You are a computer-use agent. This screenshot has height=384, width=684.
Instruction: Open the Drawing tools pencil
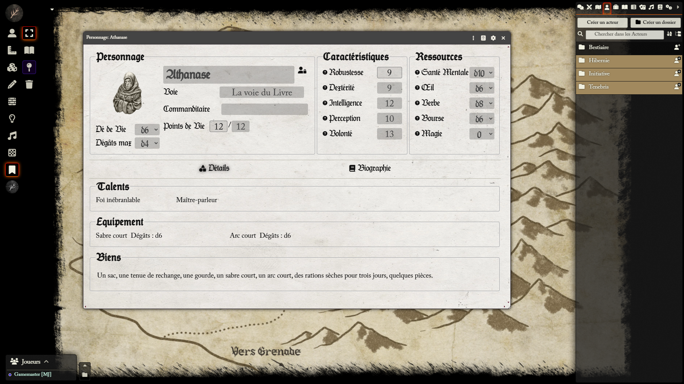[x=12, y=85]
